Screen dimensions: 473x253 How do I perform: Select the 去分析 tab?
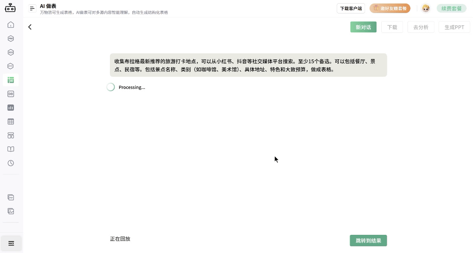click(421, 27)
